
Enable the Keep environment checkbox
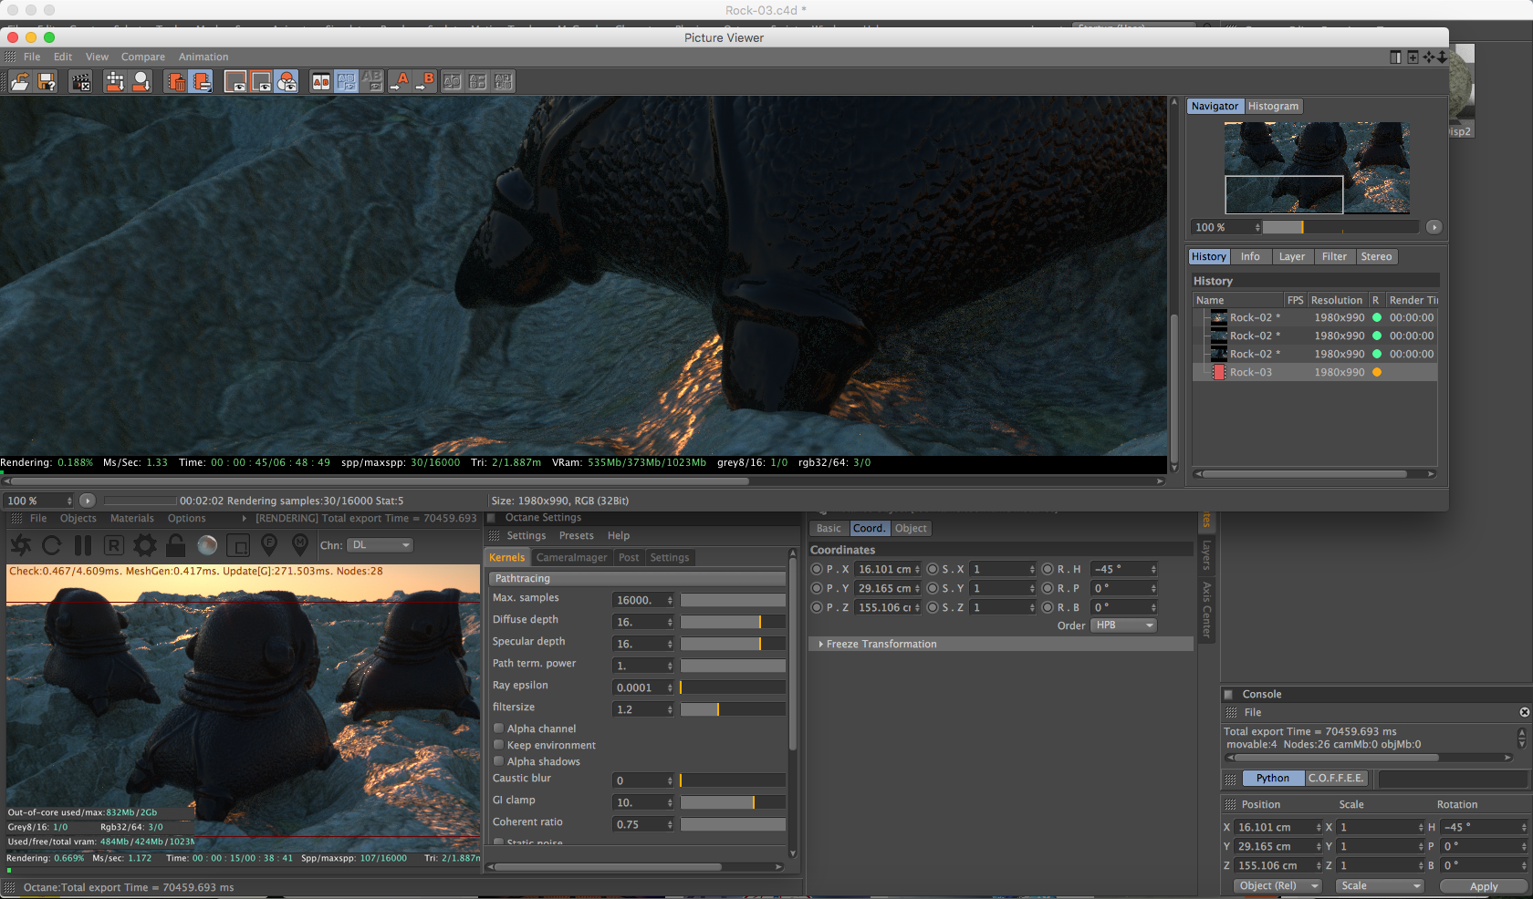click(x=498, y=745)
